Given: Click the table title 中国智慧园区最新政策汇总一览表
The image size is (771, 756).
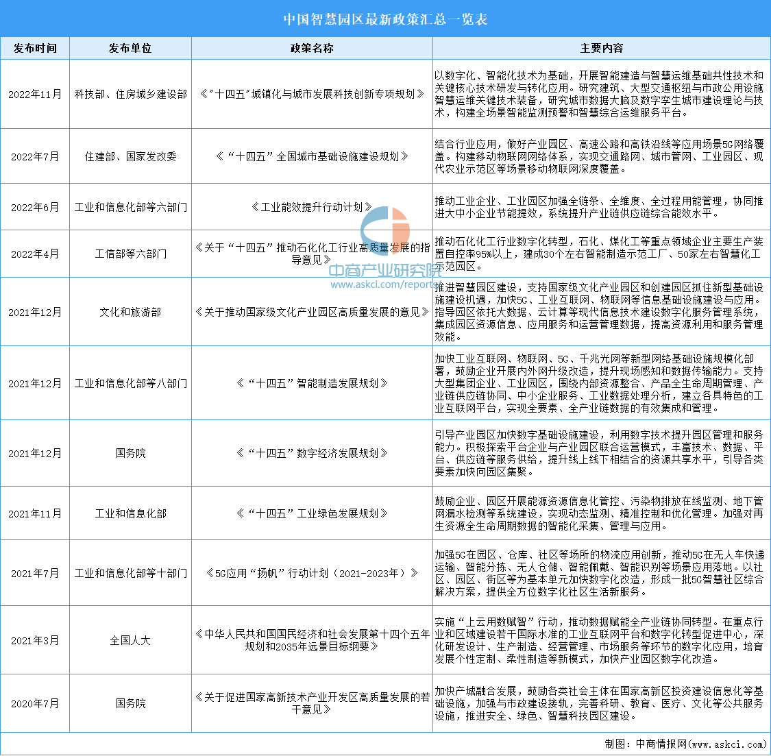Looking at the screenshot, I should [385, 19].
